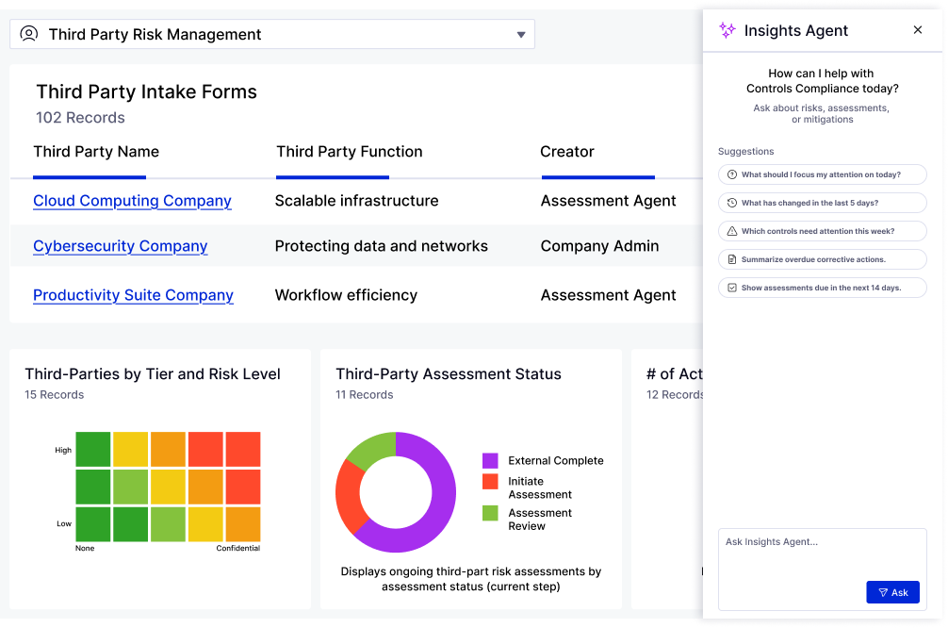Click the Third-Party Assessment Status title
This screenshot has width=948, height=628.
pos(449,374)
